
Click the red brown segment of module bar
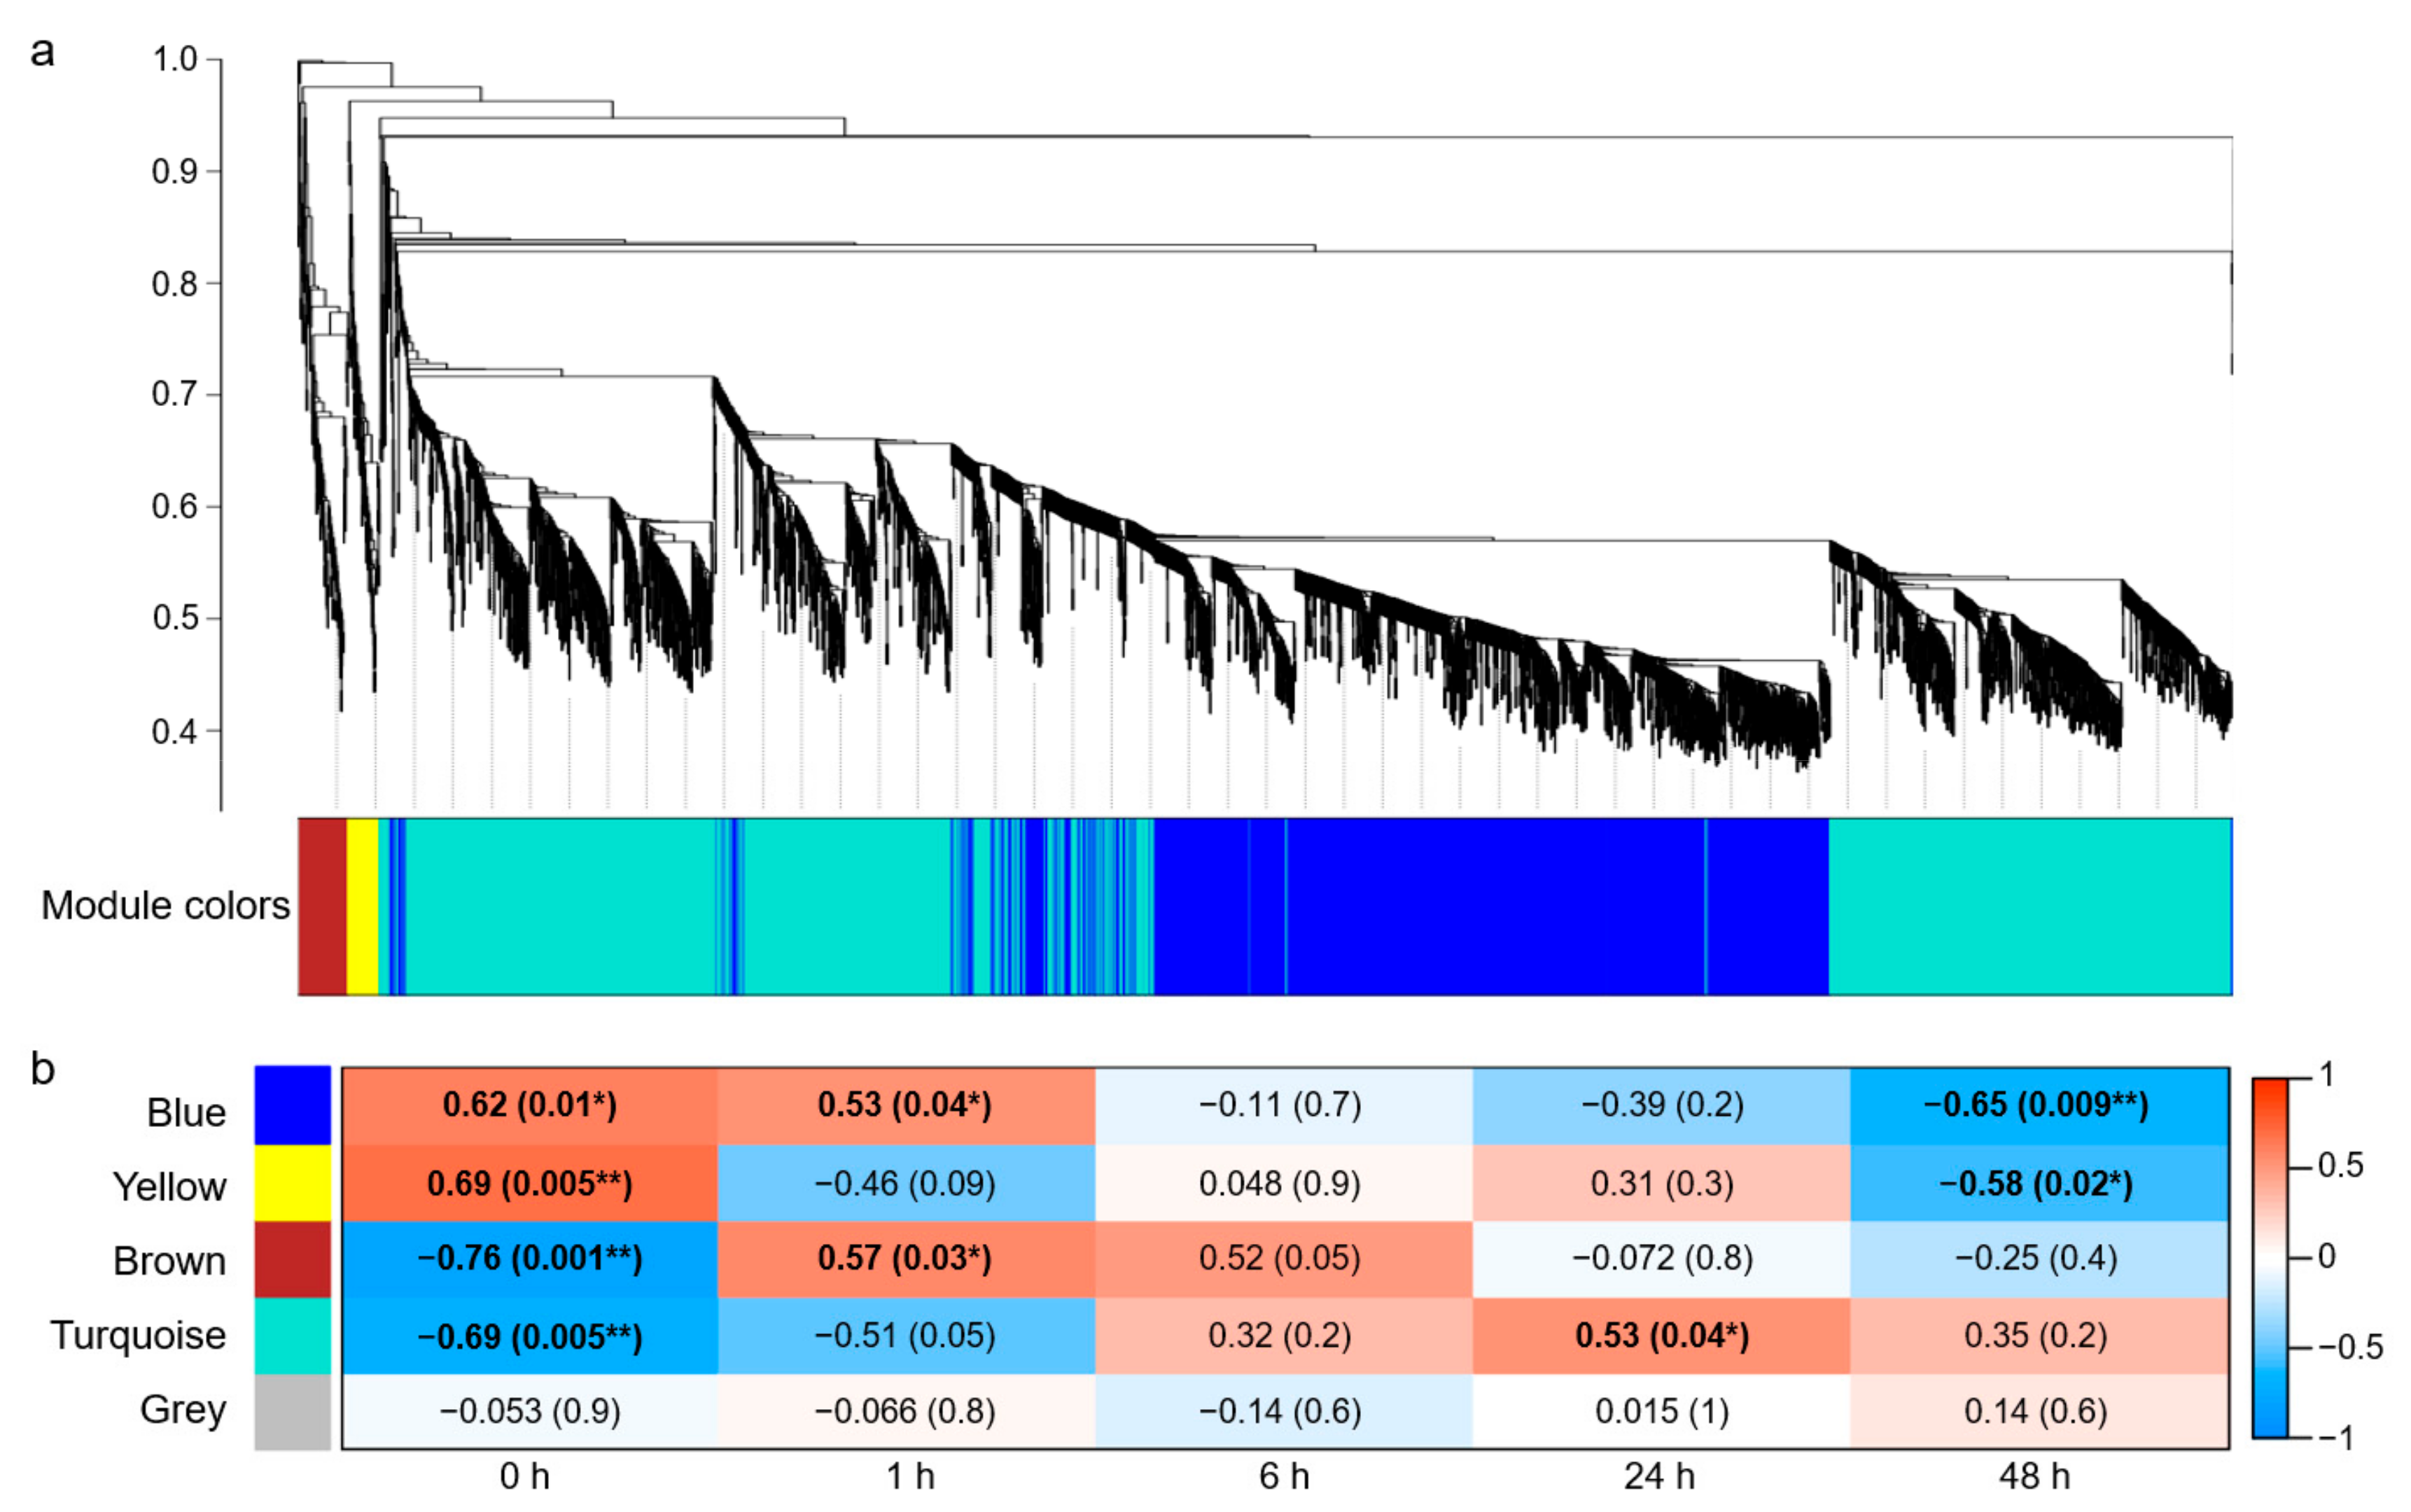click(x=322, y=906)
